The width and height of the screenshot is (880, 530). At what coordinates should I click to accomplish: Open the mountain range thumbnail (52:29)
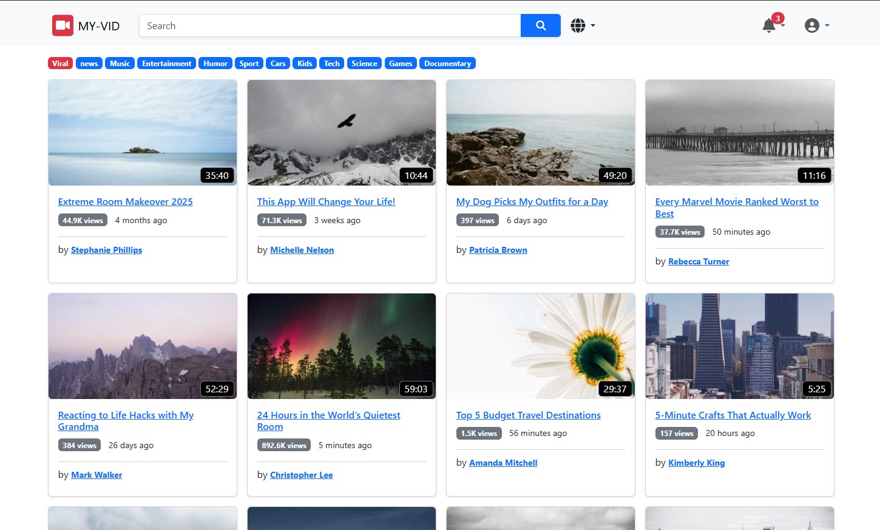[x=143, y=346]
